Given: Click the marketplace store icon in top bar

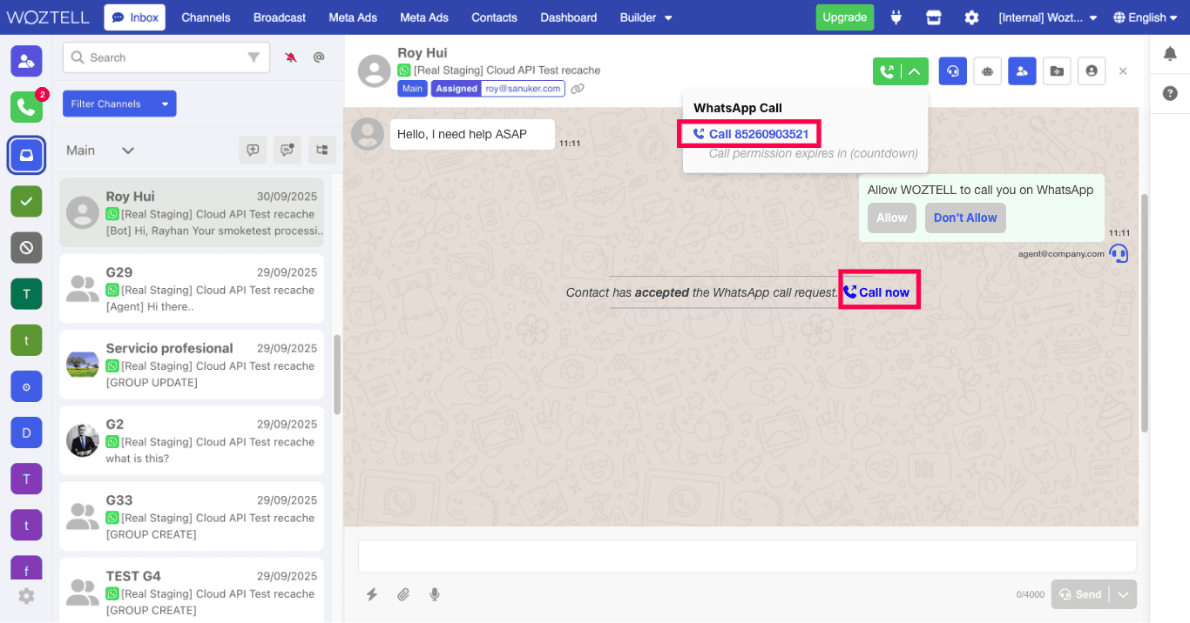Looking at the screenshot, I should 934,17.
